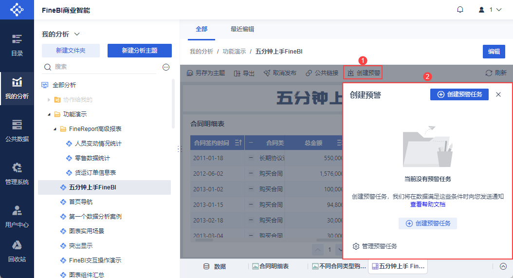Click 另存为主题 in the toolbar
513x278 pixels.
point(206,73)
